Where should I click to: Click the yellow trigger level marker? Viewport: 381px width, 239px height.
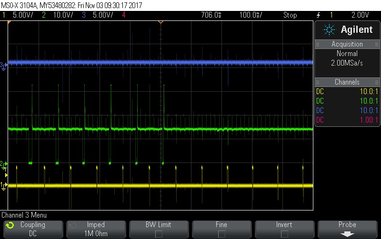pos(6,175)
